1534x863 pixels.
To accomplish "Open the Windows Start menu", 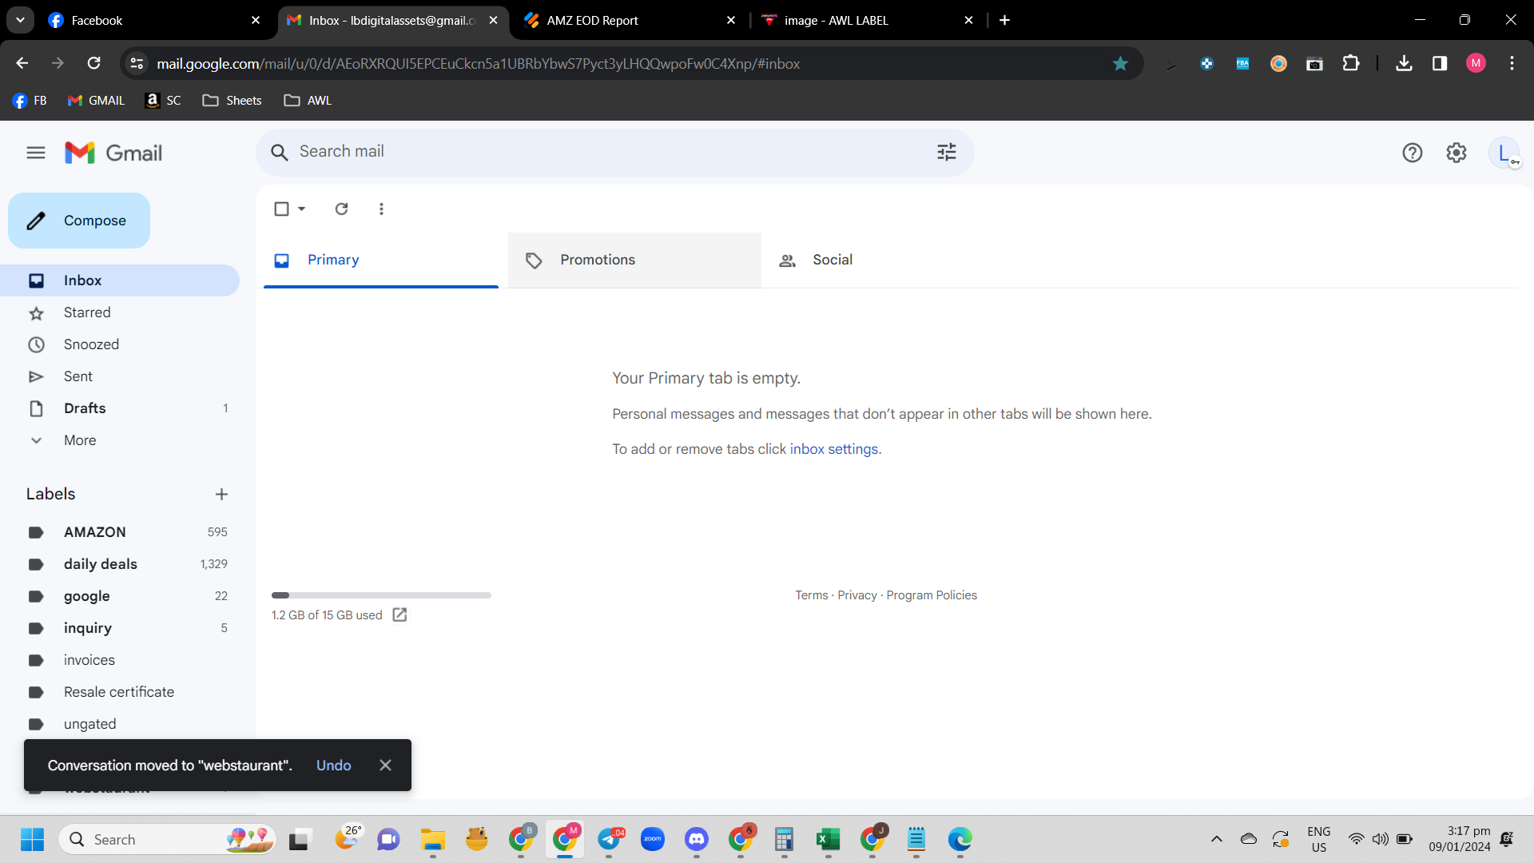I will pos(32,839).
